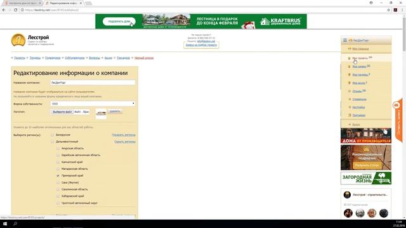The width and height of the screenshot is (406, 228).
Task: Switch to the first browser tab
Action: [x=22, y=3]
